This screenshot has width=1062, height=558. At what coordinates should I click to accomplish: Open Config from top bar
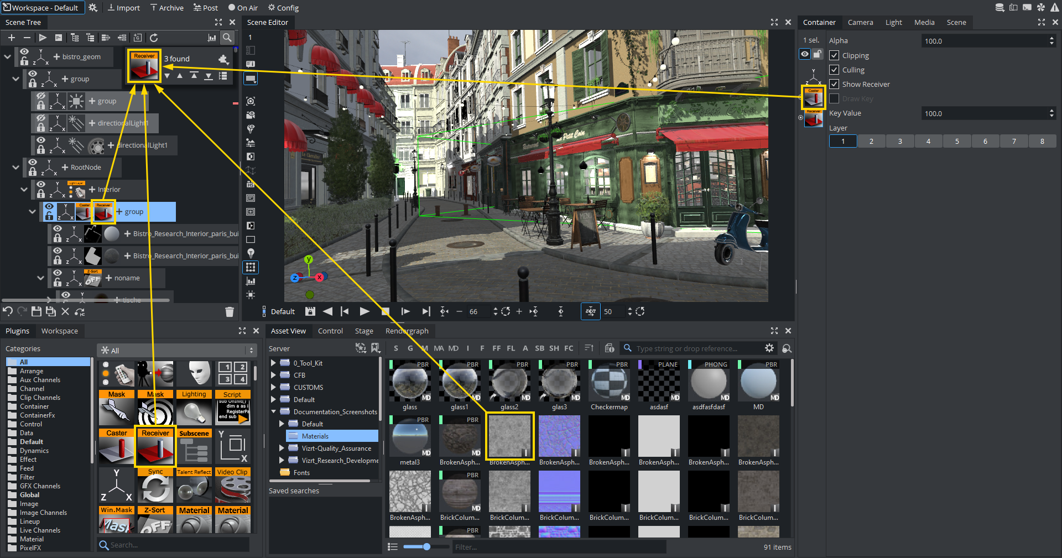click(283, 8)
